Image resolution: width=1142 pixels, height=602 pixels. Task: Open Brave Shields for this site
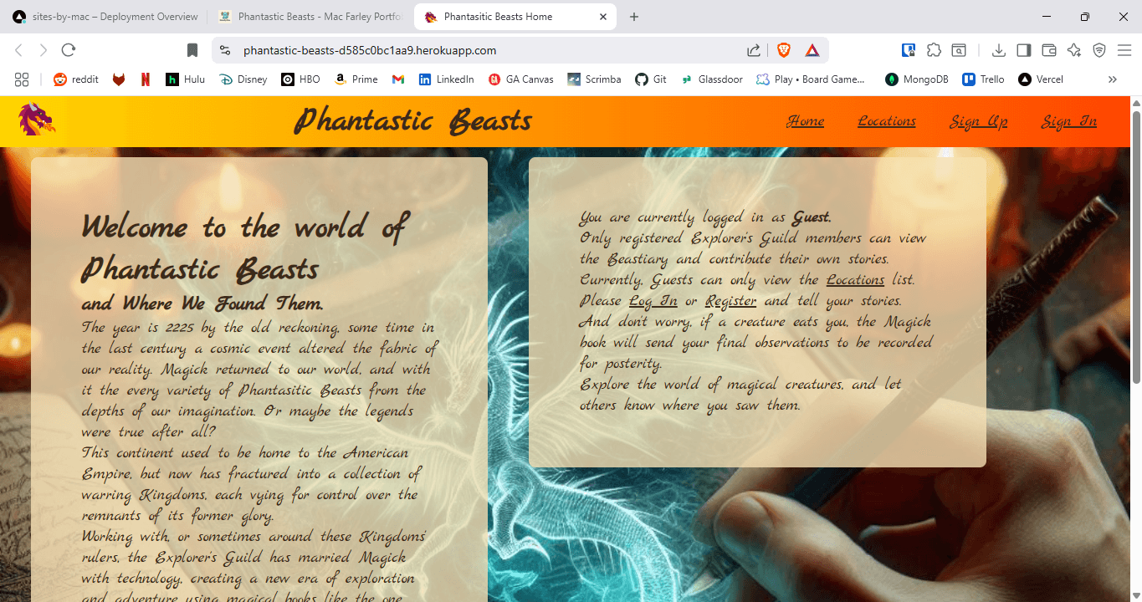coord(783,50)
